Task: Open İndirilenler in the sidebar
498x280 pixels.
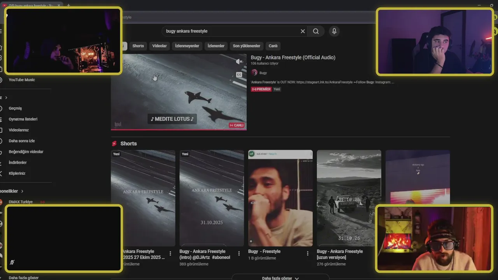Action: click(x=18, y=163)
